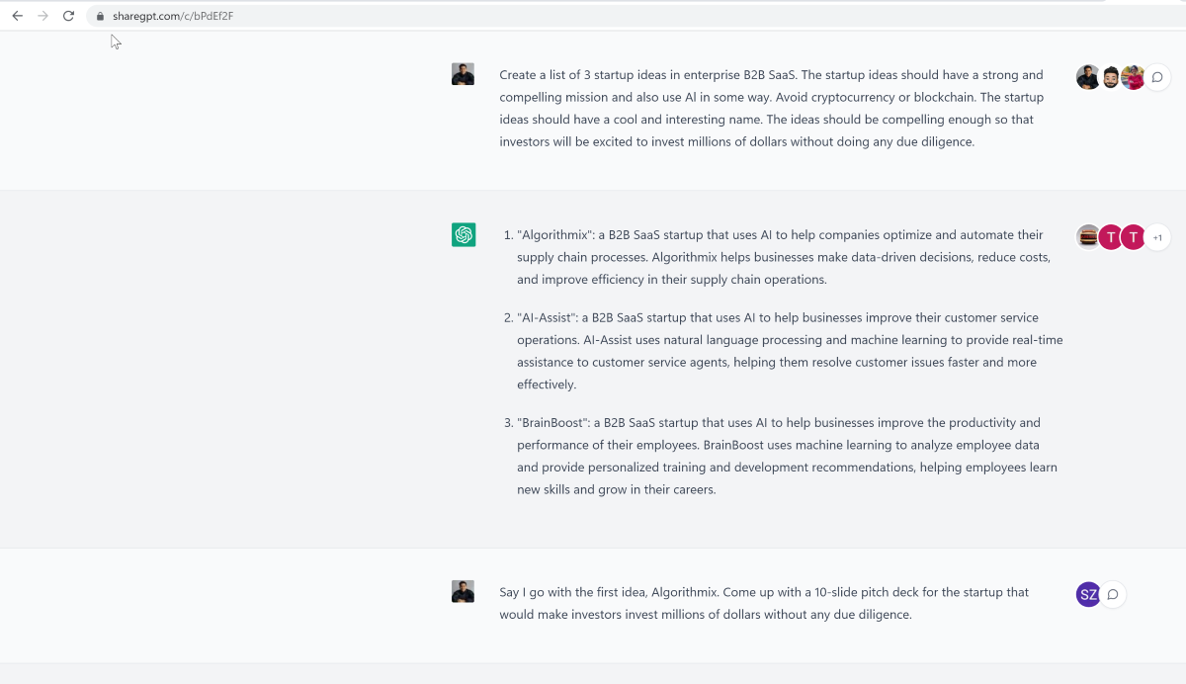Click the green ChatGPT logo avatar
The width and height of the screenshot is (1186, 684).
coord(464,234)
